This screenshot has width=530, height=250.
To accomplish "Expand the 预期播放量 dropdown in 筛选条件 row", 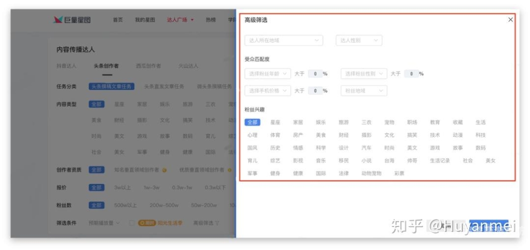I will point(104,223).
